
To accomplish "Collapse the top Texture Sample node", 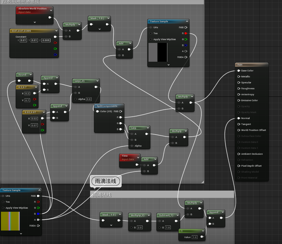I will 187,21.
